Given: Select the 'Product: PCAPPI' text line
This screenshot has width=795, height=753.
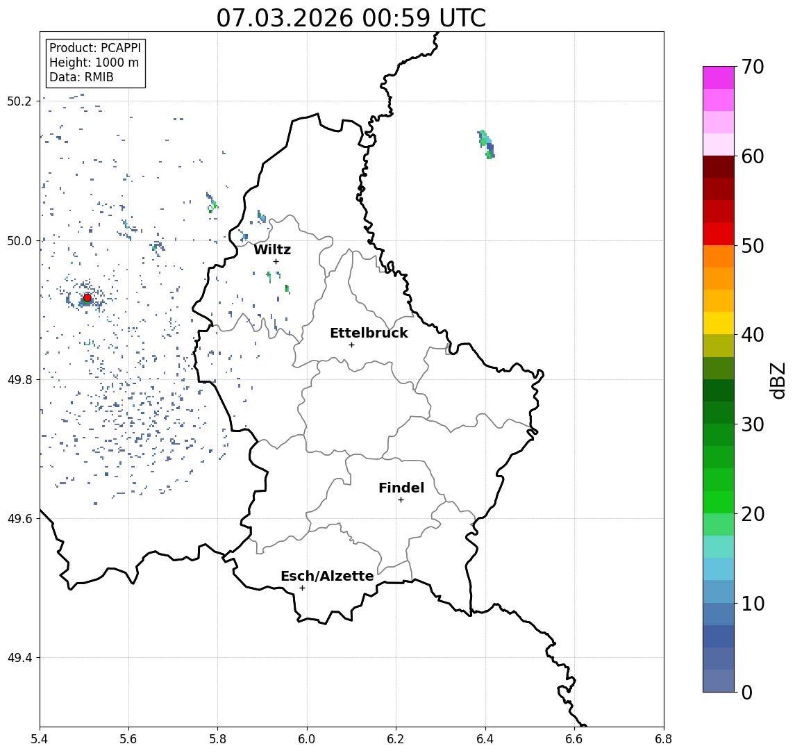Looking at the screenshot, I should [95, 48].
